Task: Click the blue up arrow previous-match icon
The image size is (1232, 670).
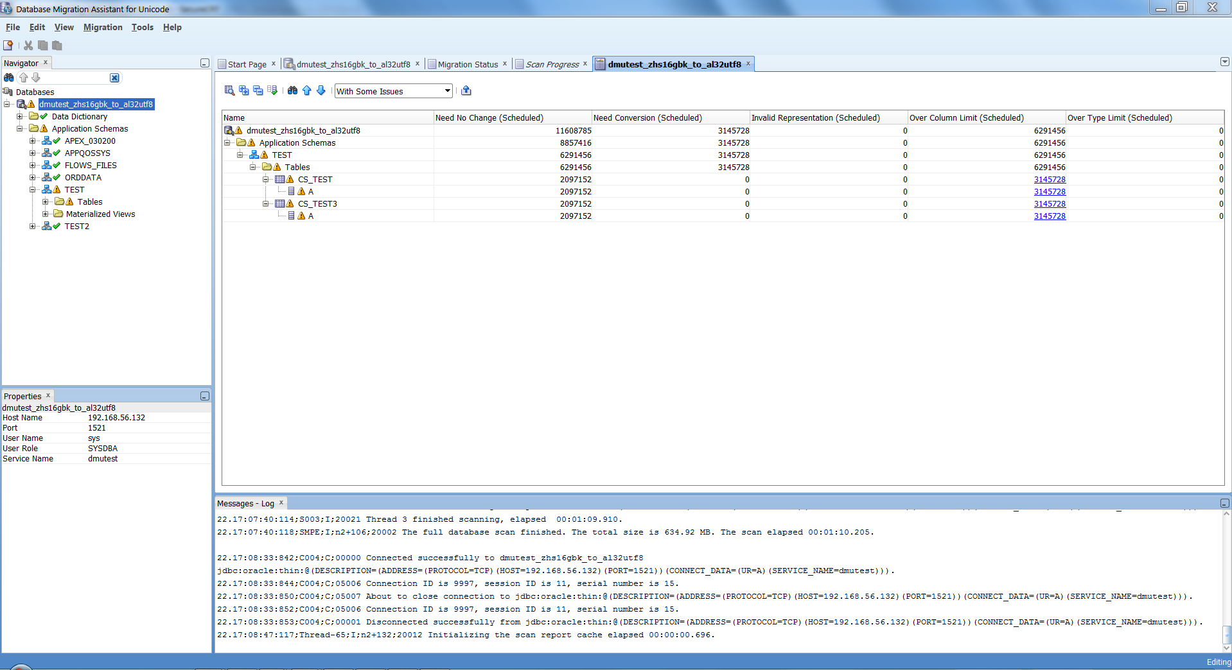Action: [x=307, y=90]
